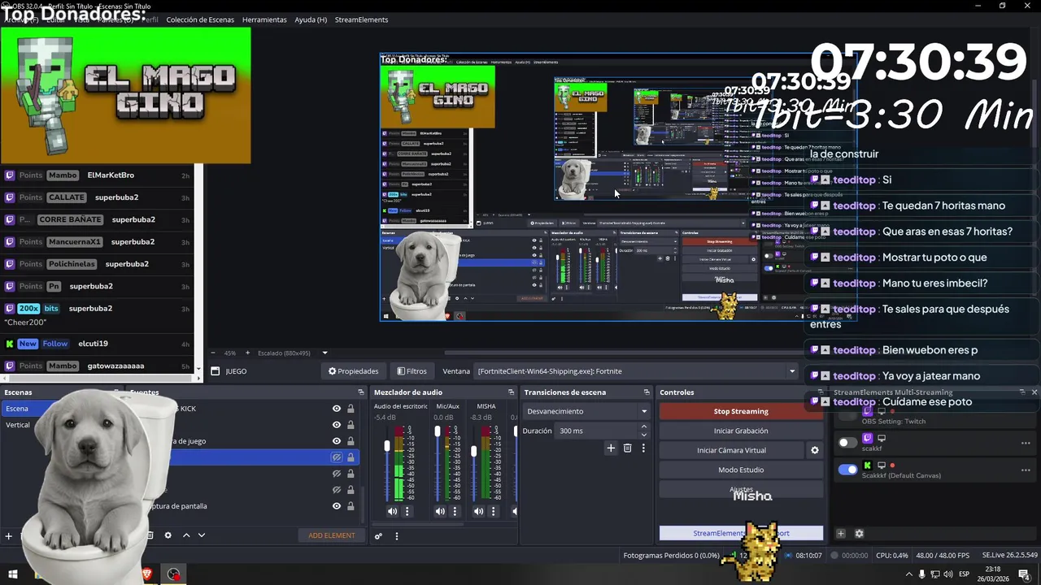This screenshot has width=1041, height=585.
Task: Hide the 'ptura de pantalla' source eye
Action: coord(337,506)
